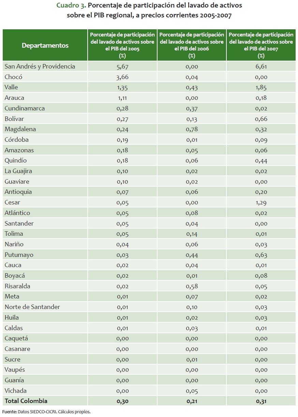Viewport: 298px width, 417px height.
Task: Click the Departamentos column header
Action: [45, 45]
